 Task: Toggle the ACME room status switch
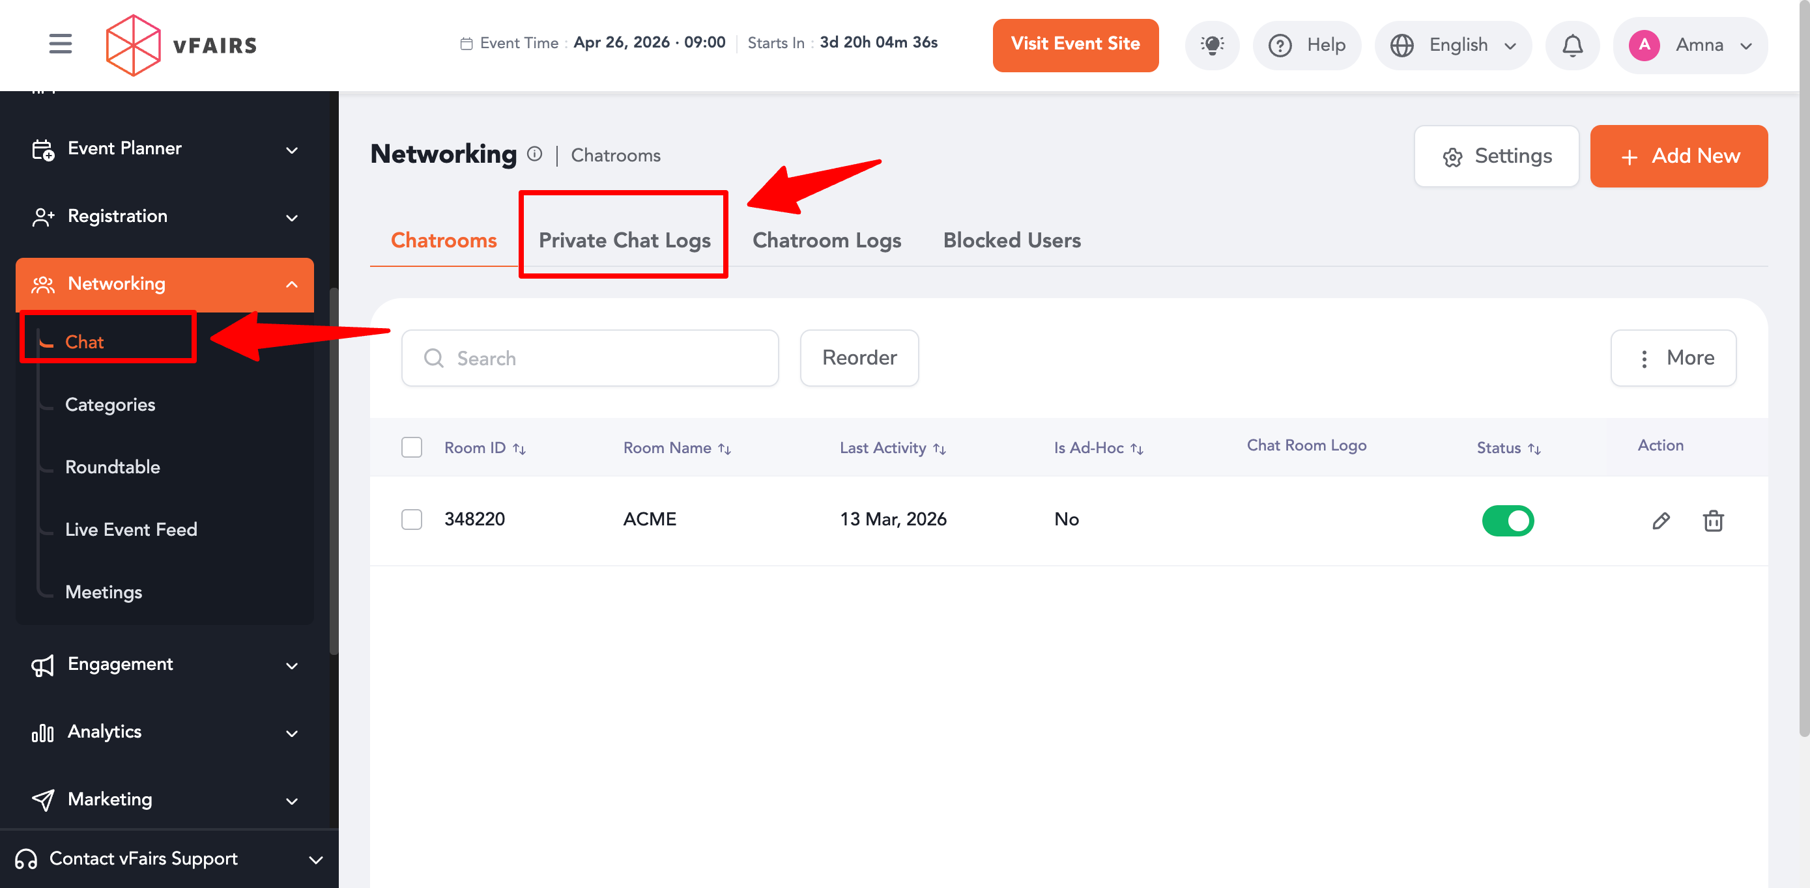[1507, 520]
